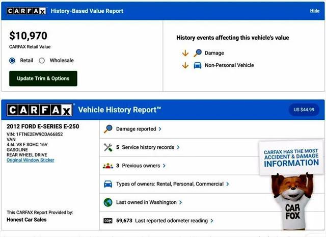The height and width of the screenshot is (237, 326).
Task: Click the CARFAX Retail Value label
Action: click(x=30, y=47)
